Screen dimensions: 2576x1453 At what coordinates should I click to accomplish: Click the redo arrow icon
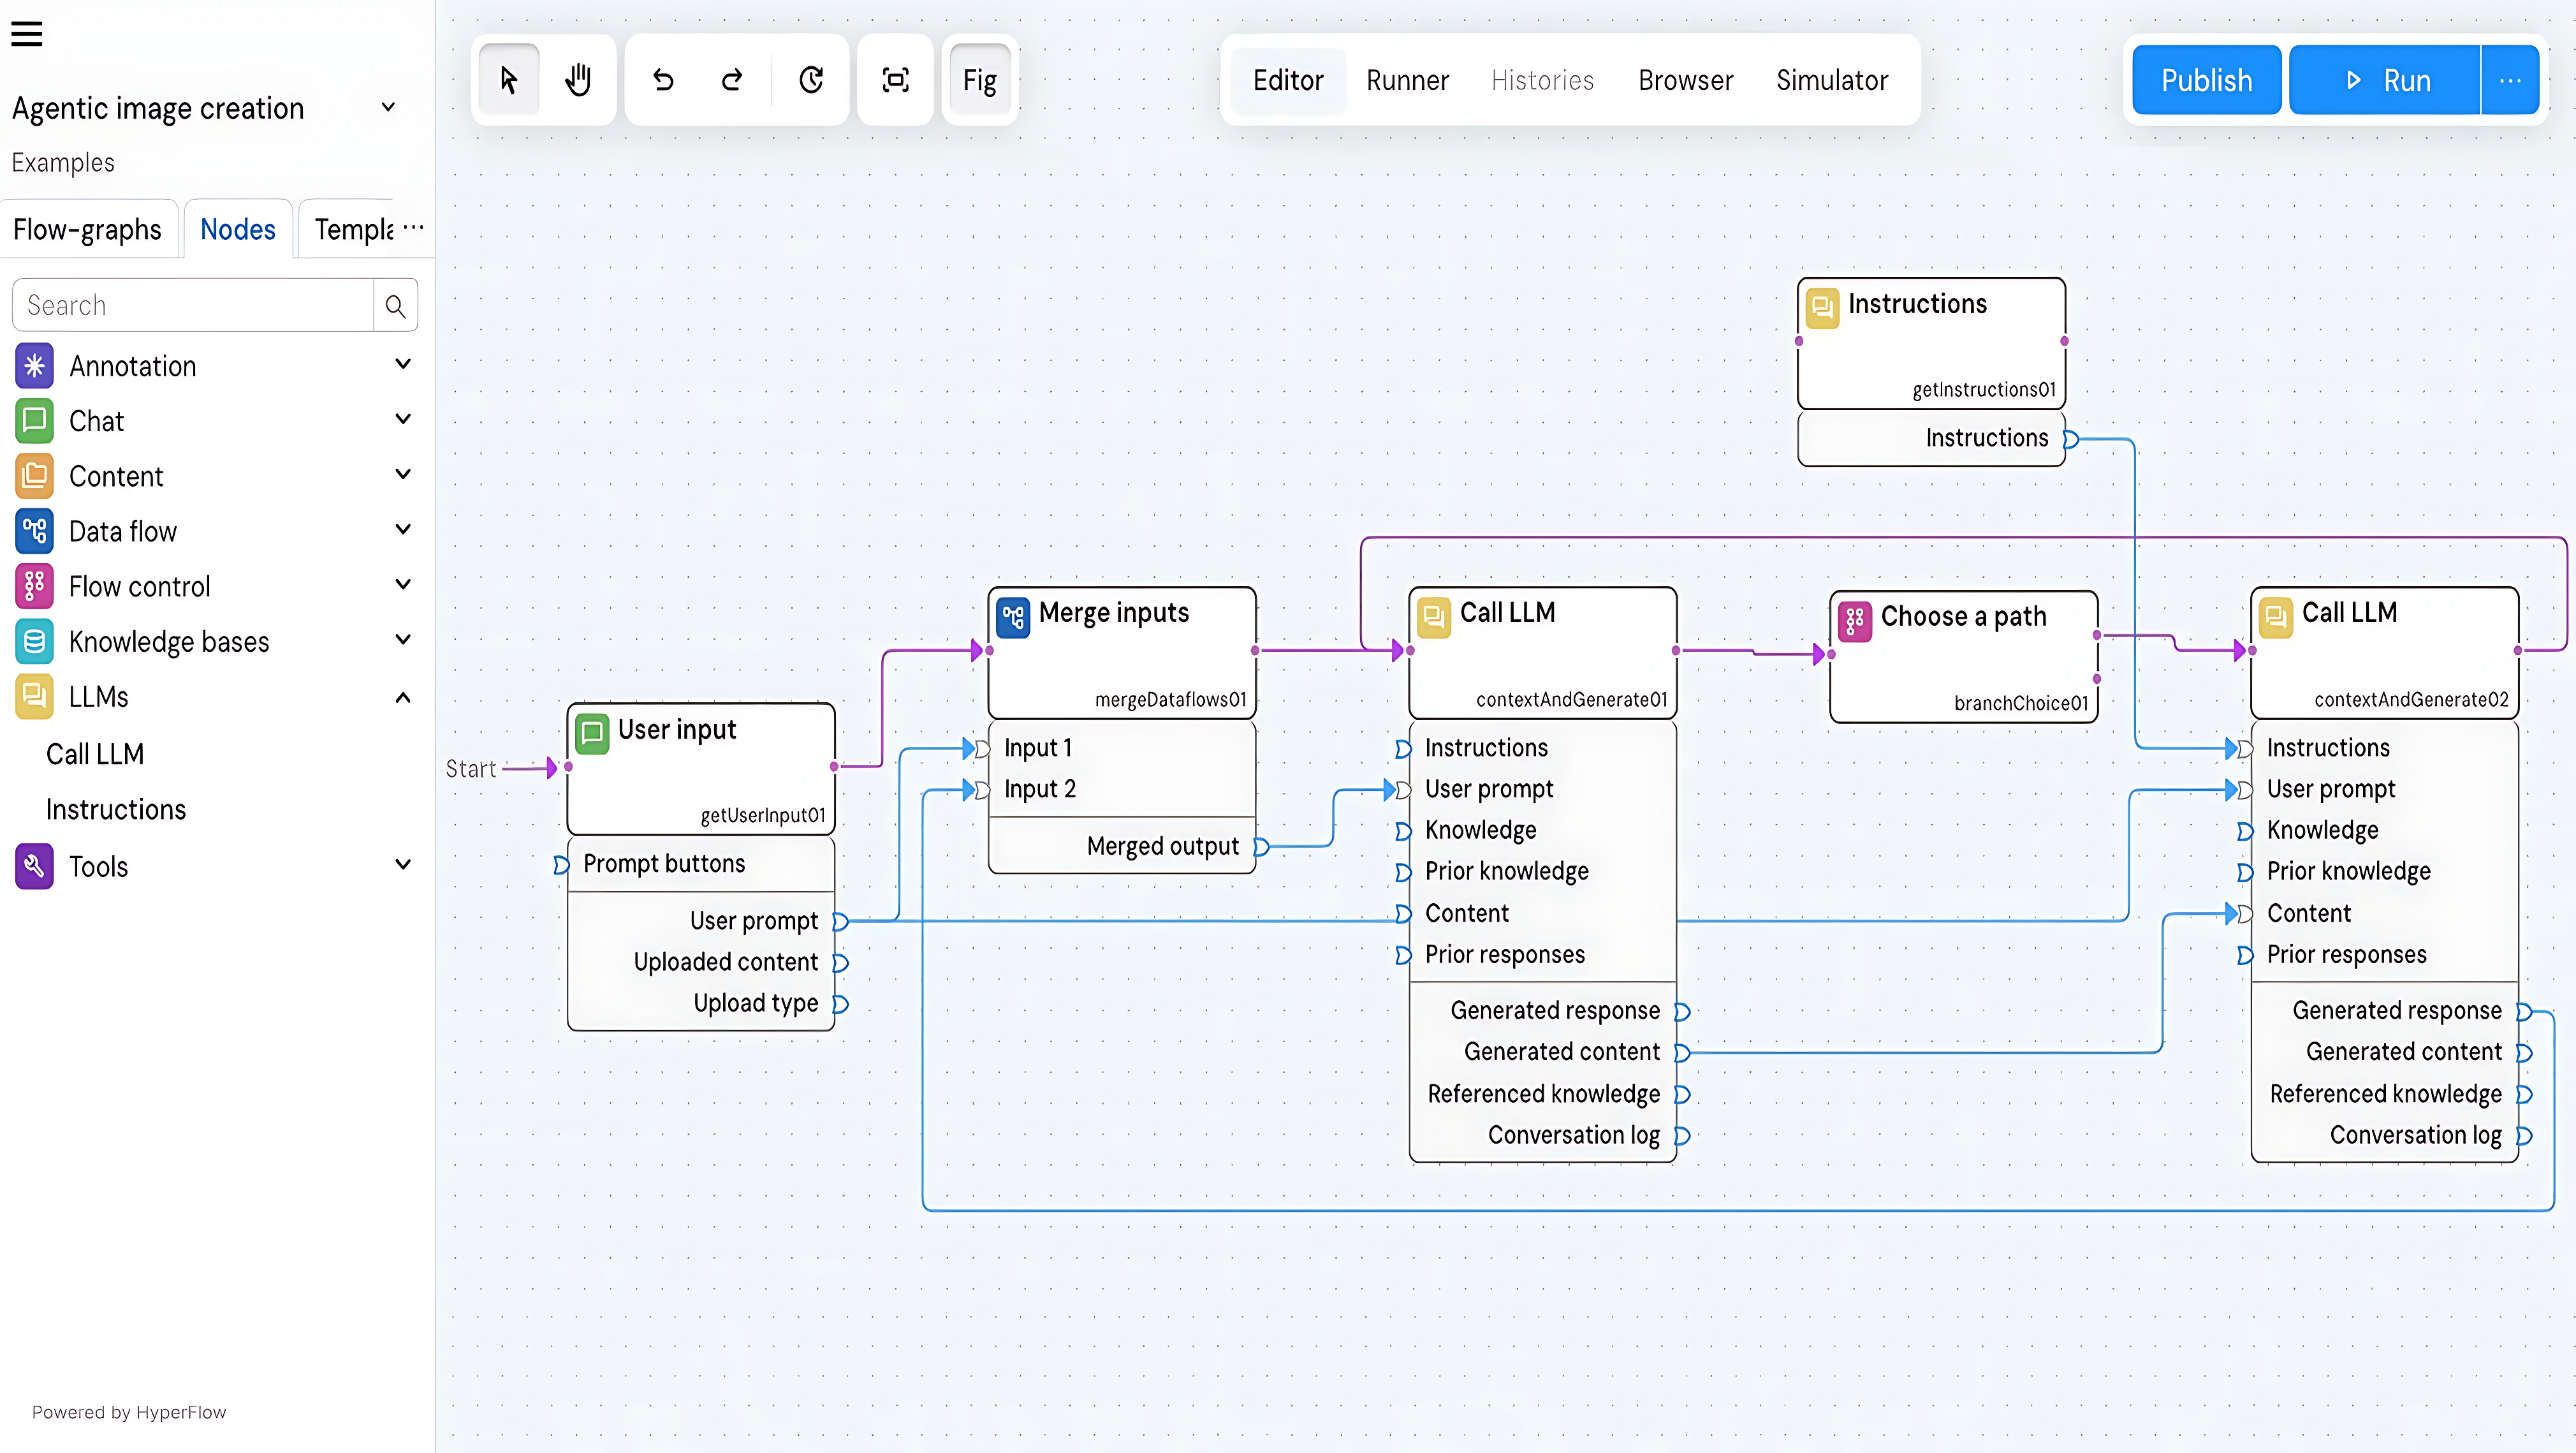pos(732,80)
